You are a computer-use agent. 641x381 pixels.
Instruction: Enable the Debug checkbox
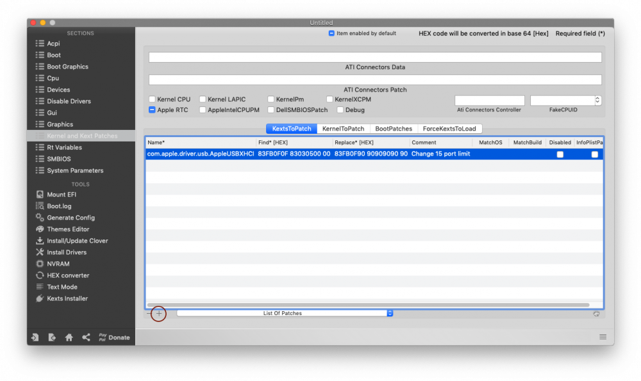click(340, 110)
